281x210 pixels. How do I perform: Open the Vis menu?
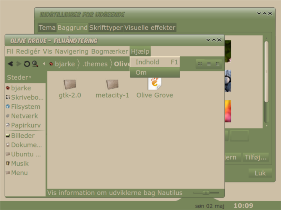[x=47, y=52]
